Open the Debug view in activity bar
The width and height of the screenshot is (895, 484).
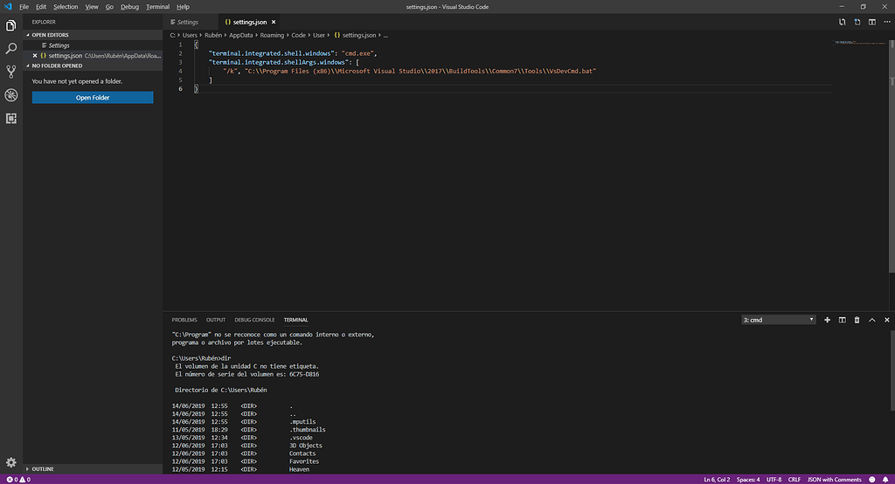(11, 95)
